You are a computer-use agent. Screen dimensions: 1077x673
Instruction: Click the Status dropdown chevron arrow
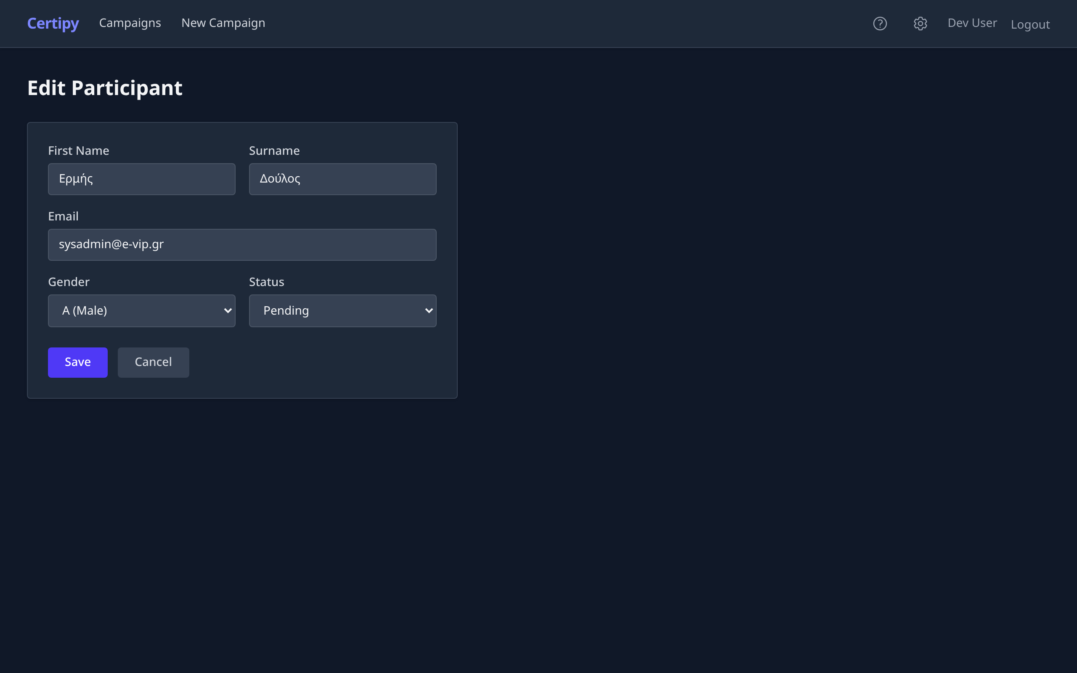point(429,311)
